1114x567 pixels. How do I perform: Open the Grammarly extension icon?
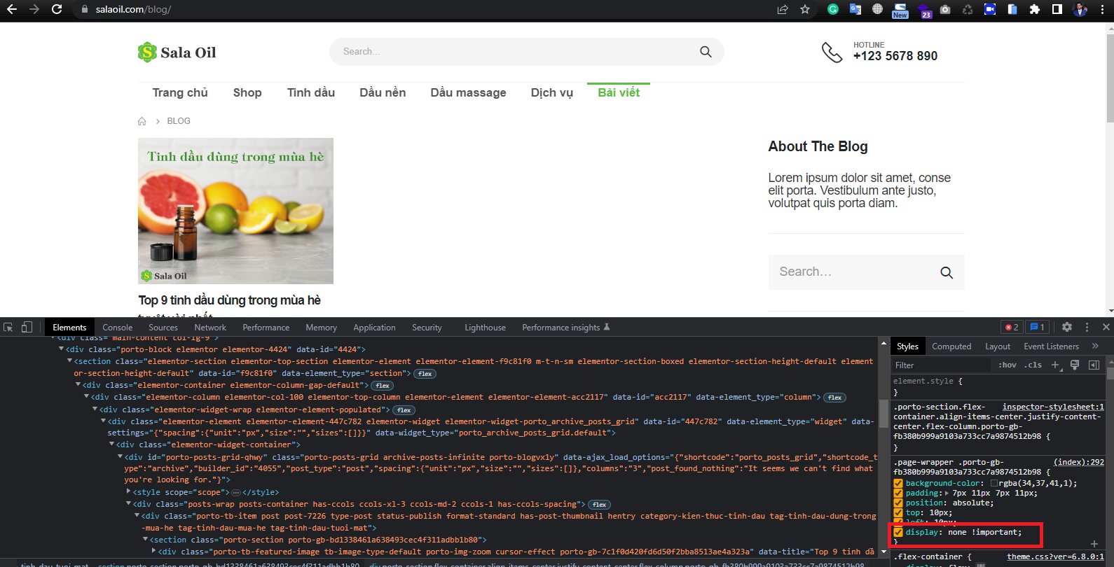click(833, 9)
